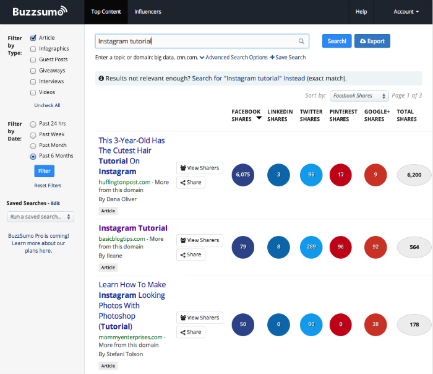The height and width of the screenshot is (374, 433).
Task: View Sharers for Huffington Post article
Action: click(200, 168)
